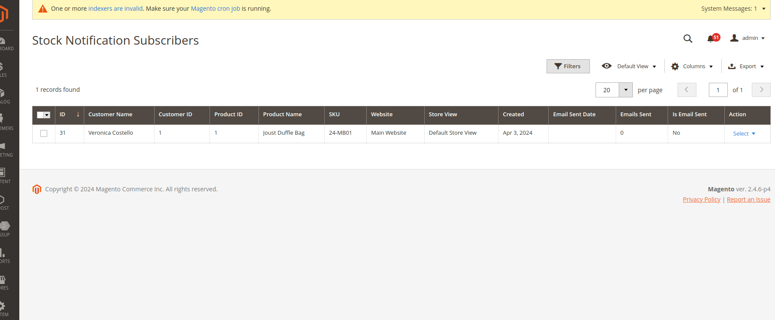Screen dimensions: 775x320
Task: Open the notifications bell icon
Action: point(711,39)
